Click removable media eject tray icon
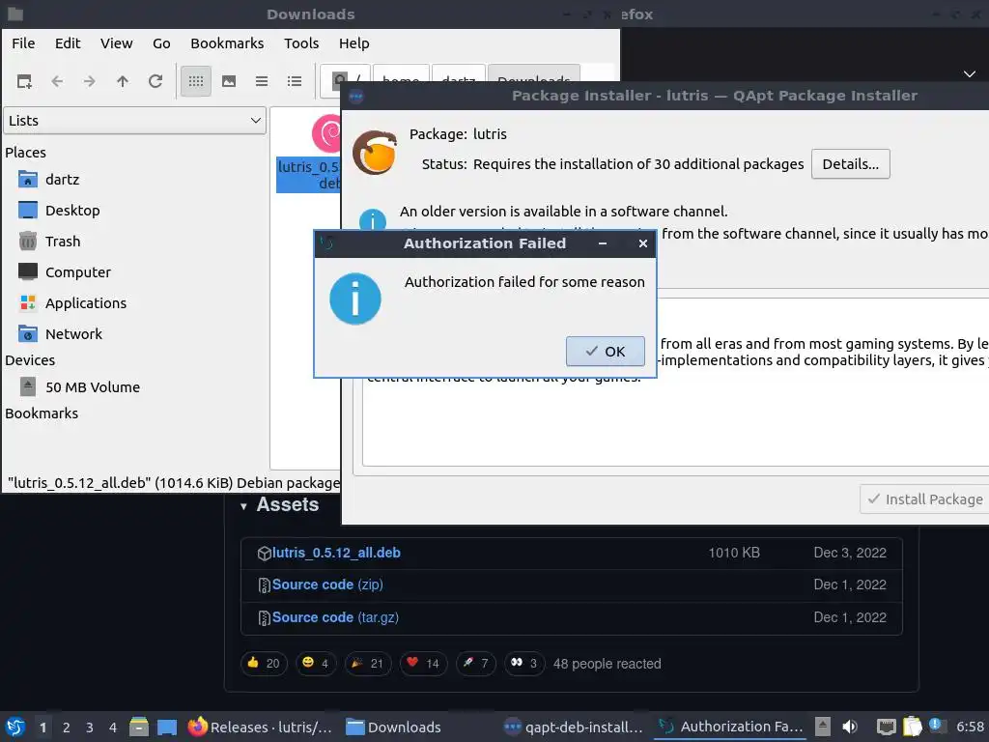Screen dimensions: 989x742 (x=823, y=727)
